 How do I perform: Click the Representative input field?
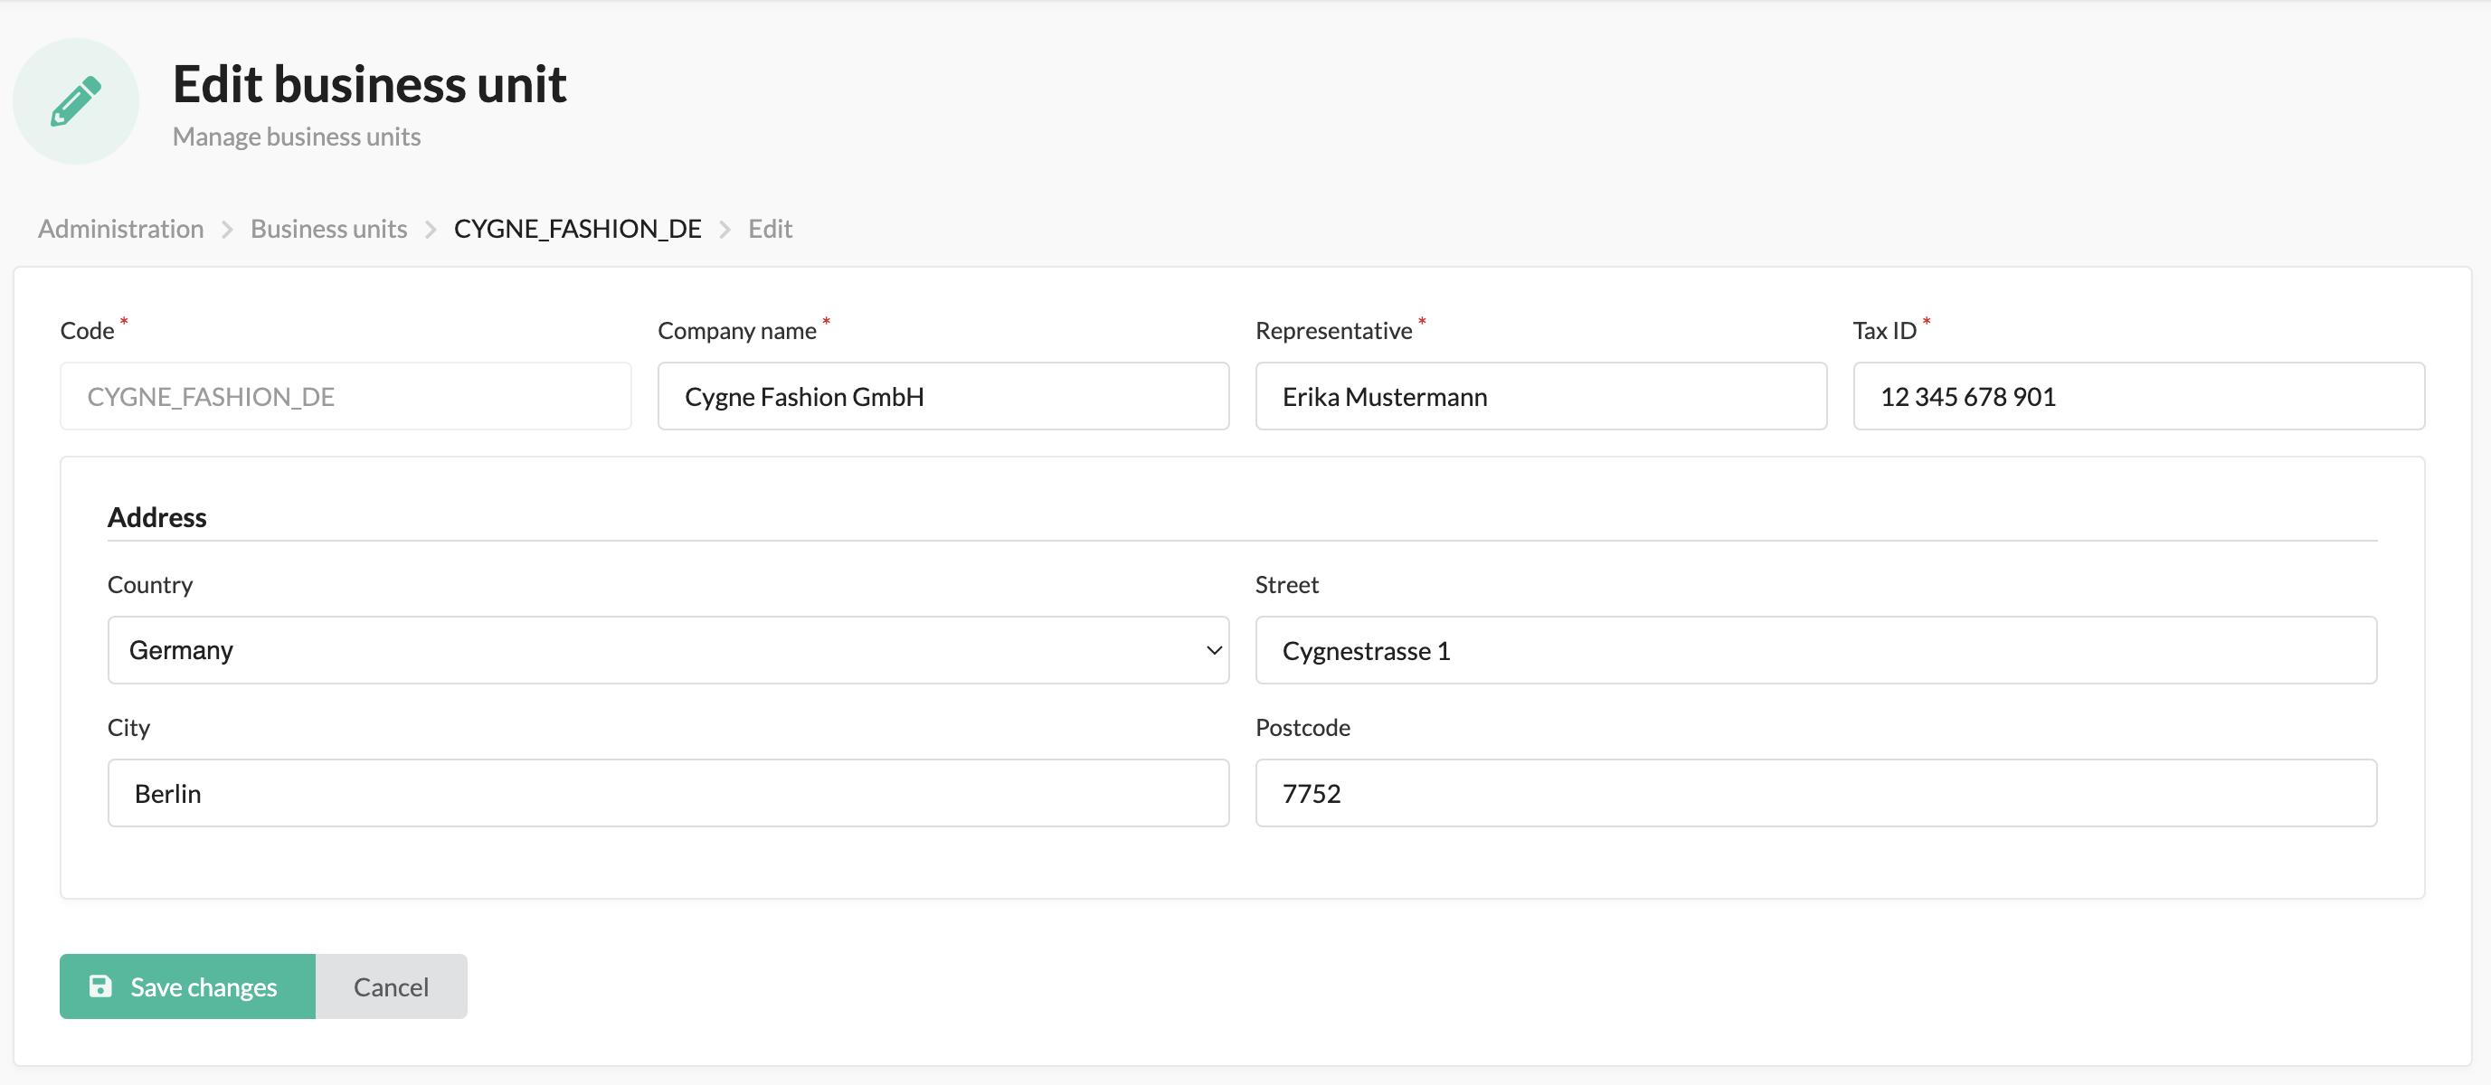pyautogui.click(x=1540, y=397)
